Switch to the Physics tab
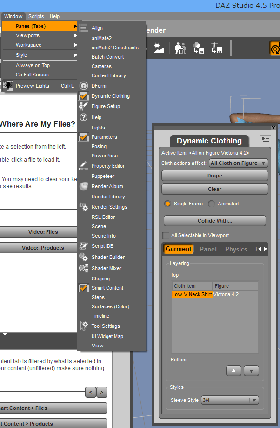280x428 pixels. [236, 249]
